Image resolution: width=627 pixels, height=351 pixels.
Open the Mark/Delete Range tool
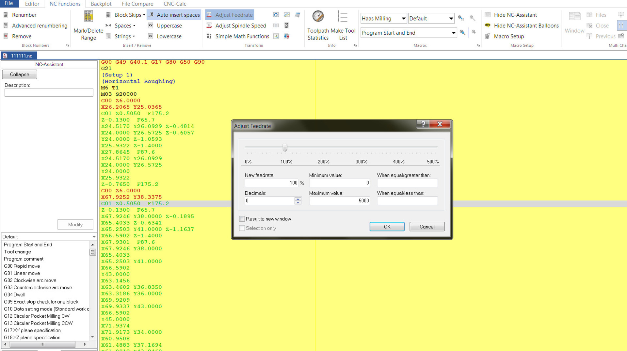click(88, 16)
